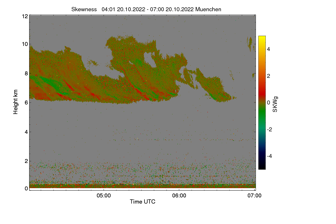The width and height of the screenshot is (336, 224).
Task: Click the height axis tick label 2
Action: [x=26, y=161]
